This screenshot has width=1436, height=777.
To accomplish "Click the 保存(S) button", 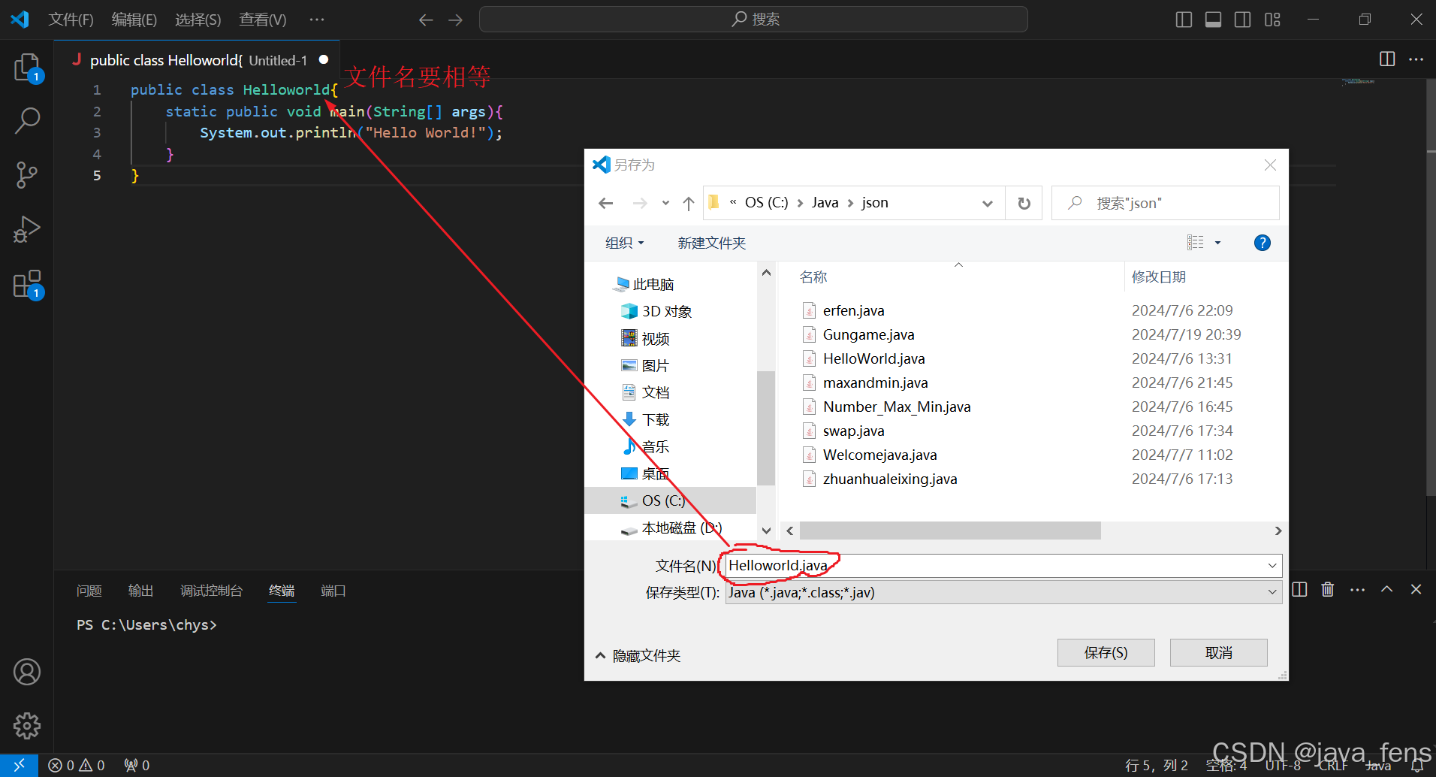I will click(x=1106, y=652).
